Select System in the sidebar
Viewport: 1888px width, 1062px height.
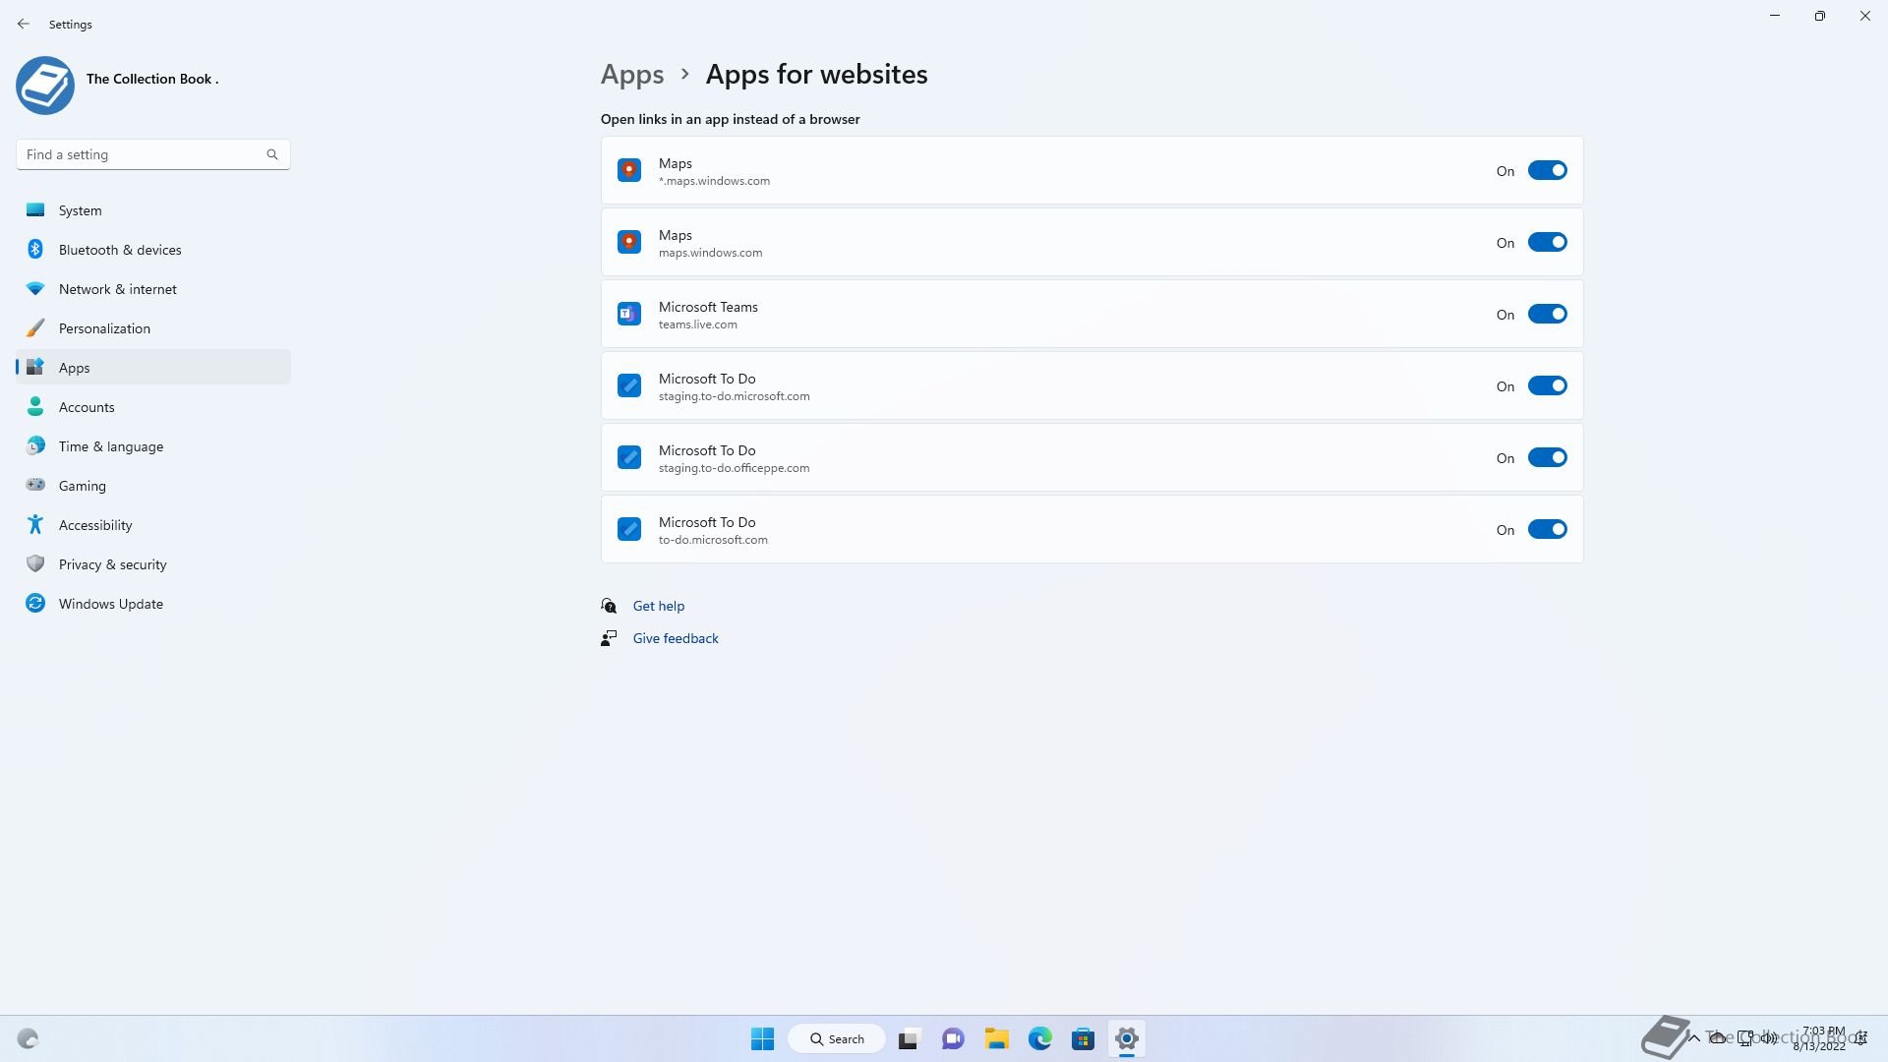[153, 210]
